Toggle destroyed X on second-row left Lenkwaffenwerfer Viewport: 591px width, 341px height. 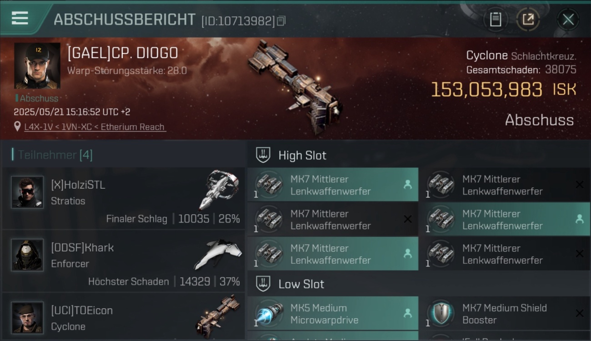coord(408,219)
